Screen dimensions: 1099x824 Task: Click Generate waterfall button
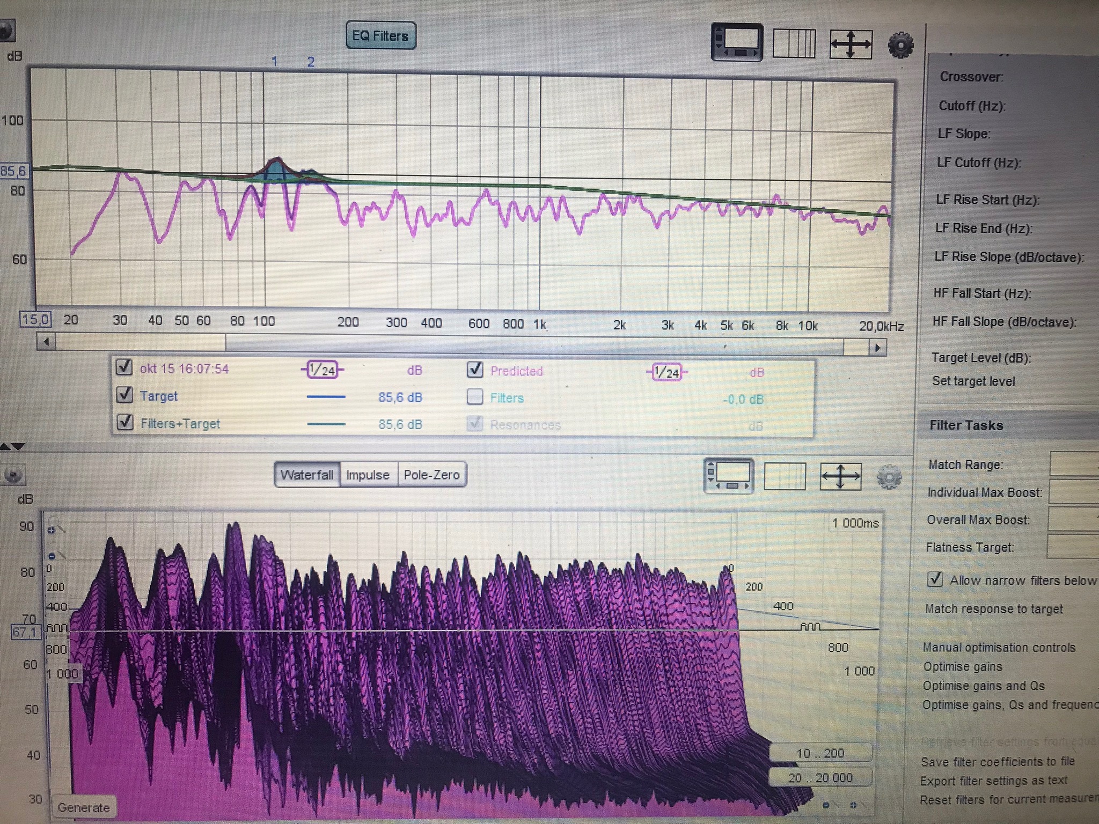pos(83,807)
